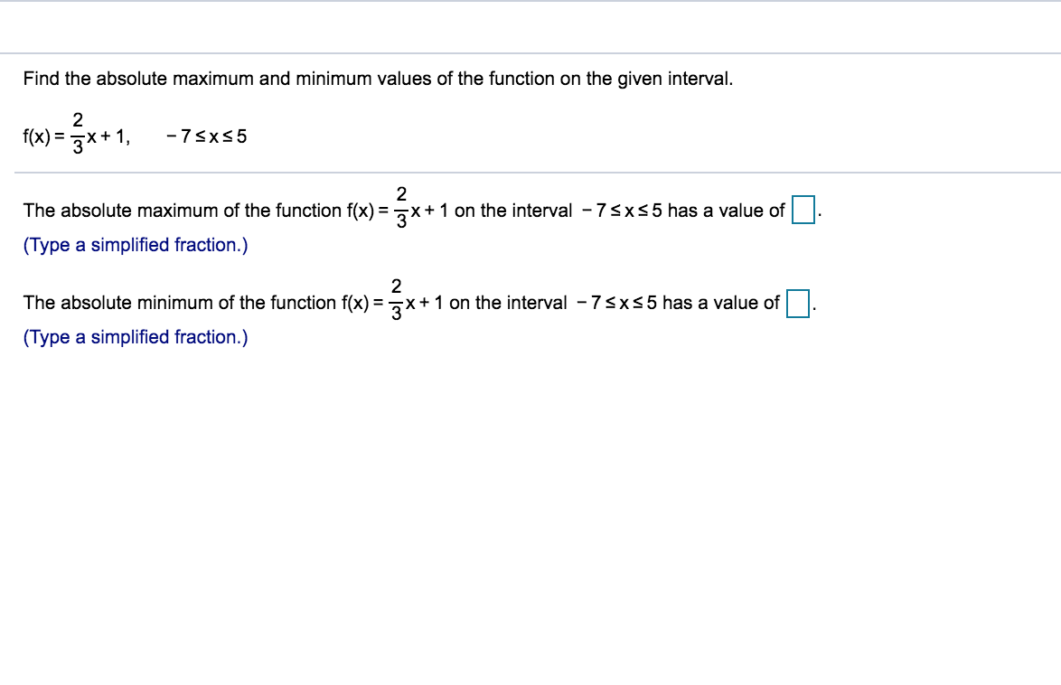1061x685 pixels.
Task: Click the interval text -7≤x≤5 in the problem
Action: click(x=207, y=136)
